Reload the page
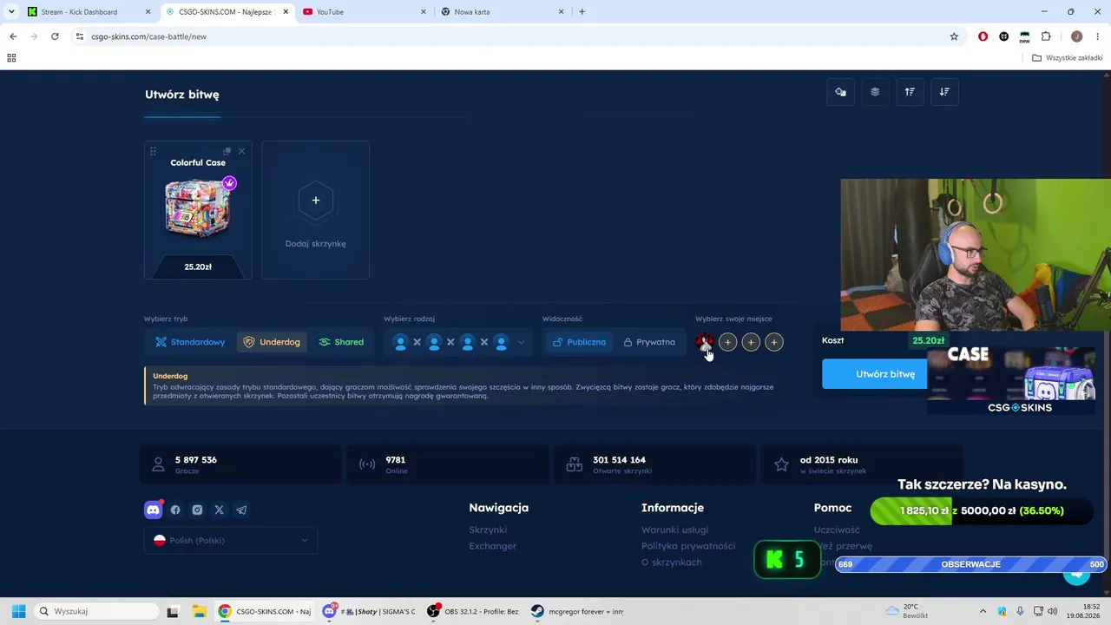 pyautogui.click(x=55, y=36)
